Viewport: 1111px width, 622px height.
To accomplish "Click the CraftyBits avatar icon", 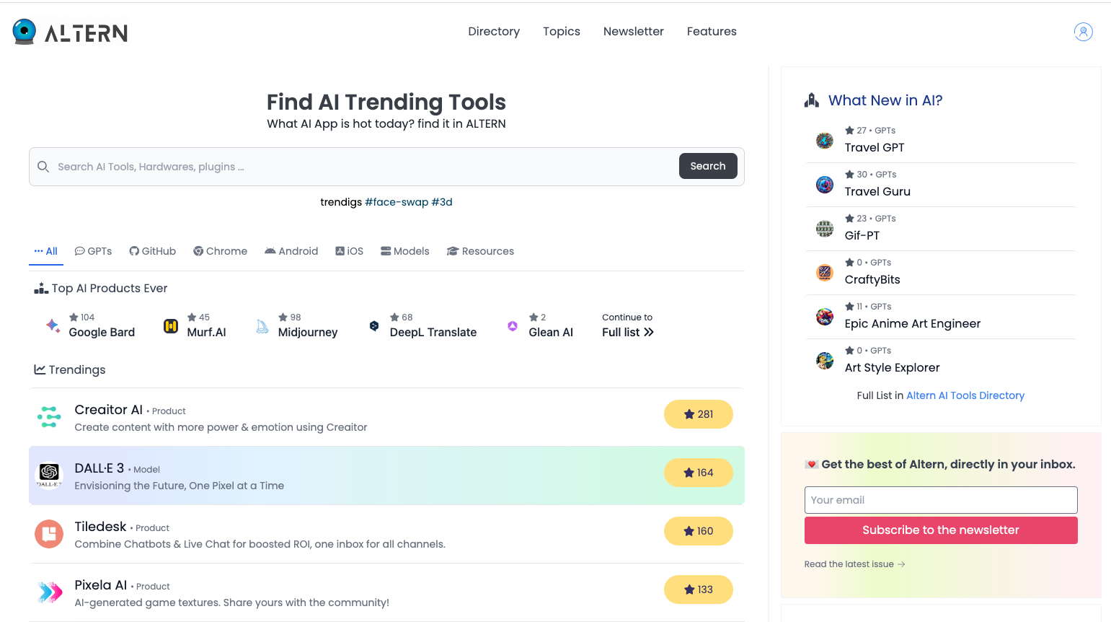I will pos(825,273).
